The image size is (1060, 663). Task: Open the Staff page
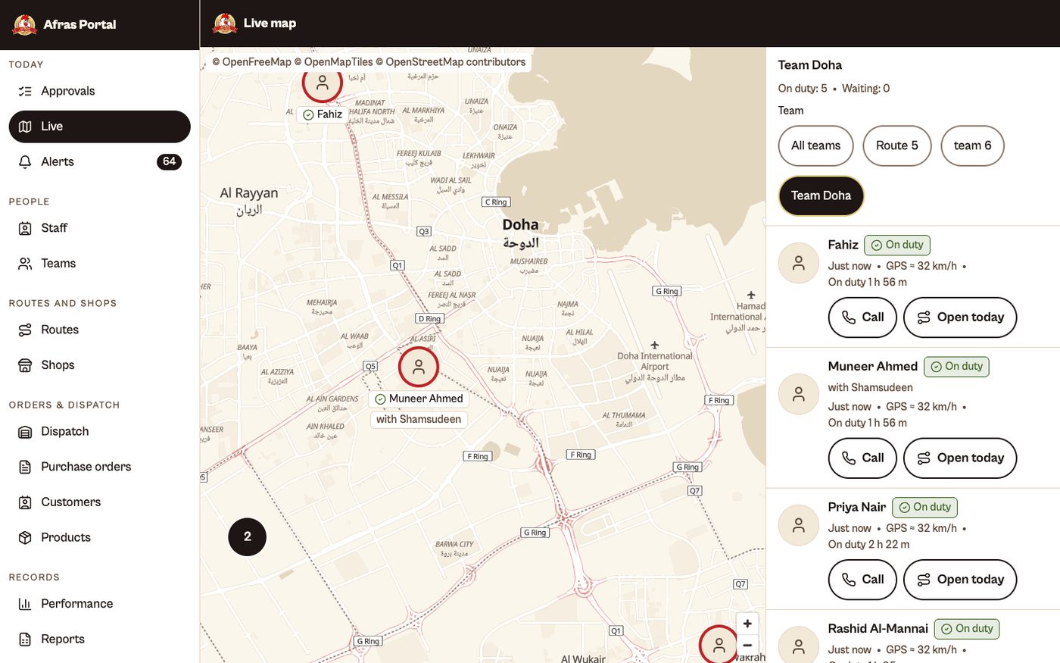pos(99,228)
